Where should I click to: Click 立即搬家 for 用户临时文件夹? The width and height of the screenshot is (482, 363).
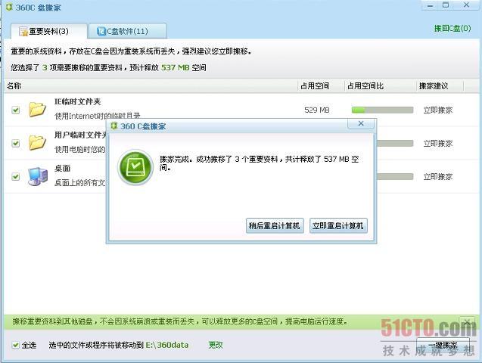(x=438, y=143)
